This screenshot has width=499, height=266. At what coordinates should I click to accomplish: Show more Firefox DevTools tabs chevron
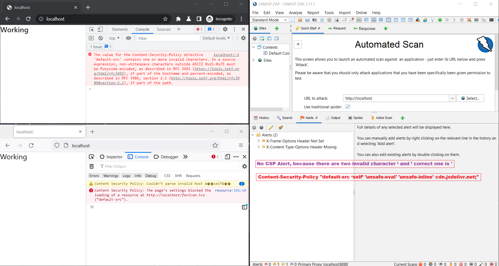tap(185, 157)
